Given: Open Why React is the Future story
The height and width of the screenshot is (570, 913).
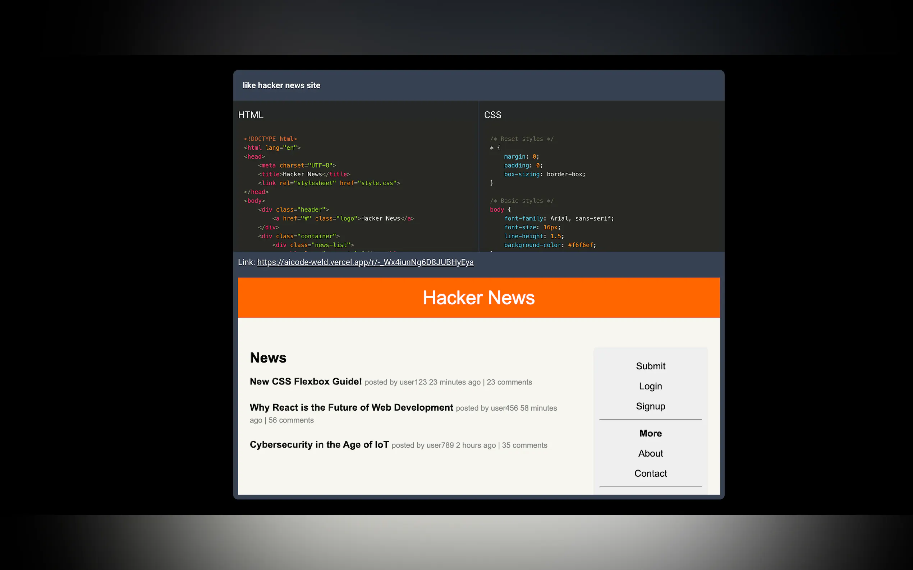Looking at the screenshot, I should coord(351,407).
